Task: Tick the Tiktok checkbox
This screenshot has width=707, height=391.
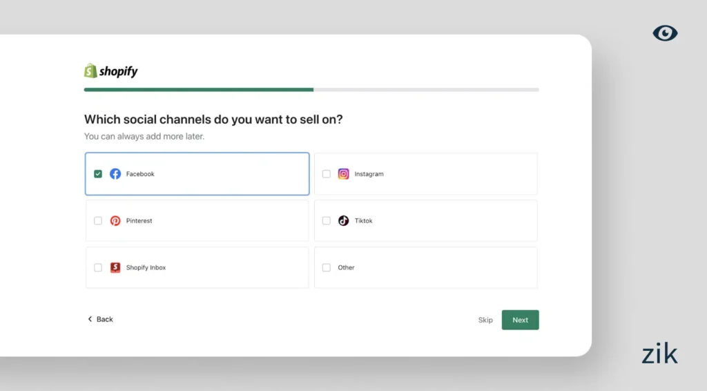Action: (x=327, y=221)
